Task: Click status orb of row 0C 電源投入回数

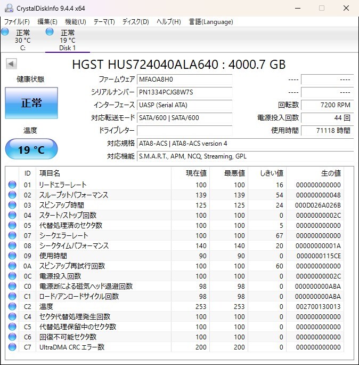Action: (12, 276)
